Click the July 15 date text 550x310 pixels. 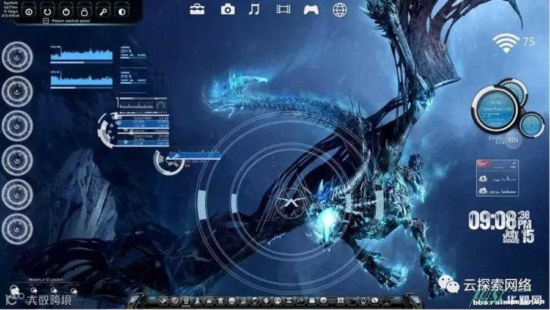[x=518, y=236]
